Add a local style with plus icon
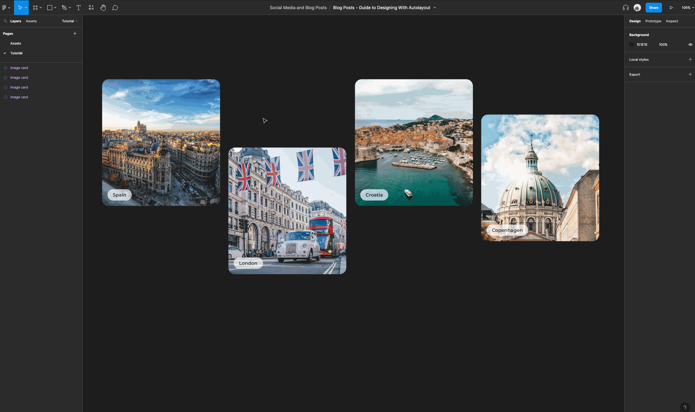 690,60
